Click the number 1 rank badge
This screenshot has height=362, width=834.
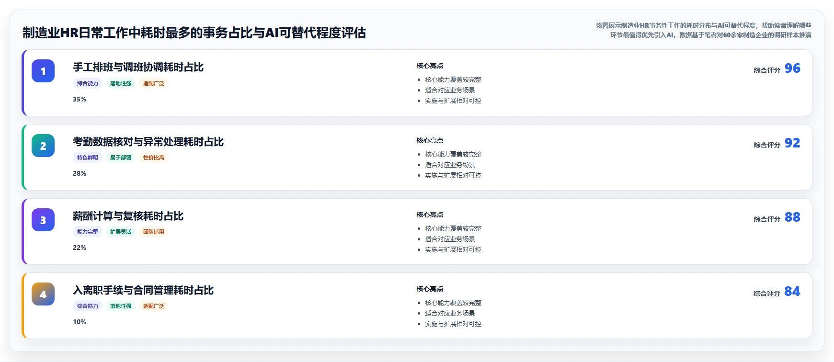coord(43,71)
